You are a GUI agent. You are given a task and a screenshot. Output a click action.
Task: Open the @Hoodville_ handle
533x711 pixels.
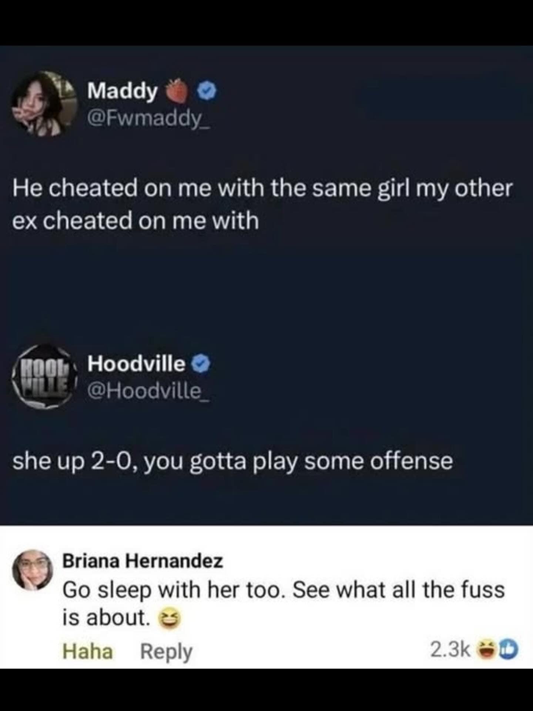(149, 391)
